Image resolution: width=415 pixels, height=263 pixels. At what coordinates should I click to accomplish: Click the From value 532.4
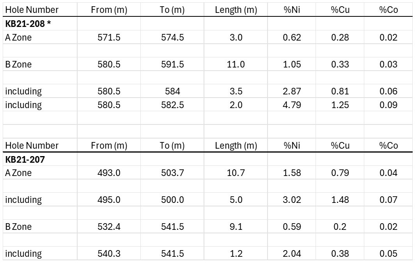click(x=109, y=227)
